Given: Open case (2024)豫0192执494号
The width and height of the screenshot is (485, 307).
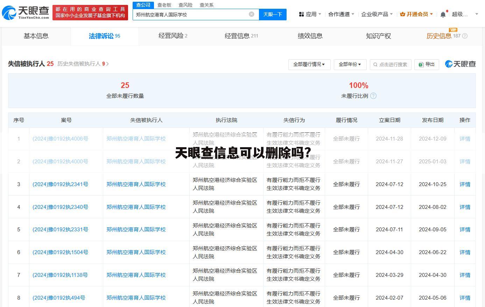Looking at the screenshot, I should coord(59,298).
